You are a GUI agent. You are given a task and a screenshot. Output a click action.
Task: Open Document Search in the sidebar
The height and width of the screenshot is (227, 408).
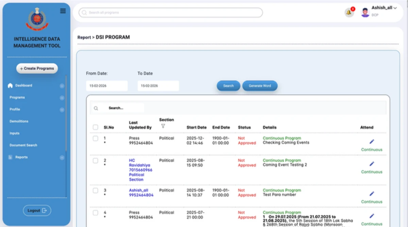point(23,145)
